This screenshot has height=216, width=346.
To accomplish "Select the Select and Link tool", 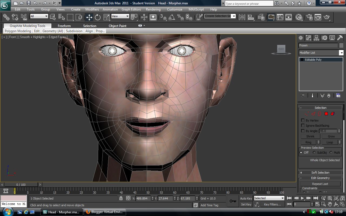I will [x=6, y=17].
